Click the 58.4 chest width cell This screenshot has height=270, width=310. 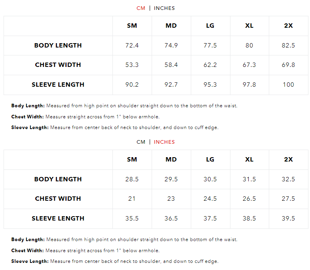tap(171, 65)
